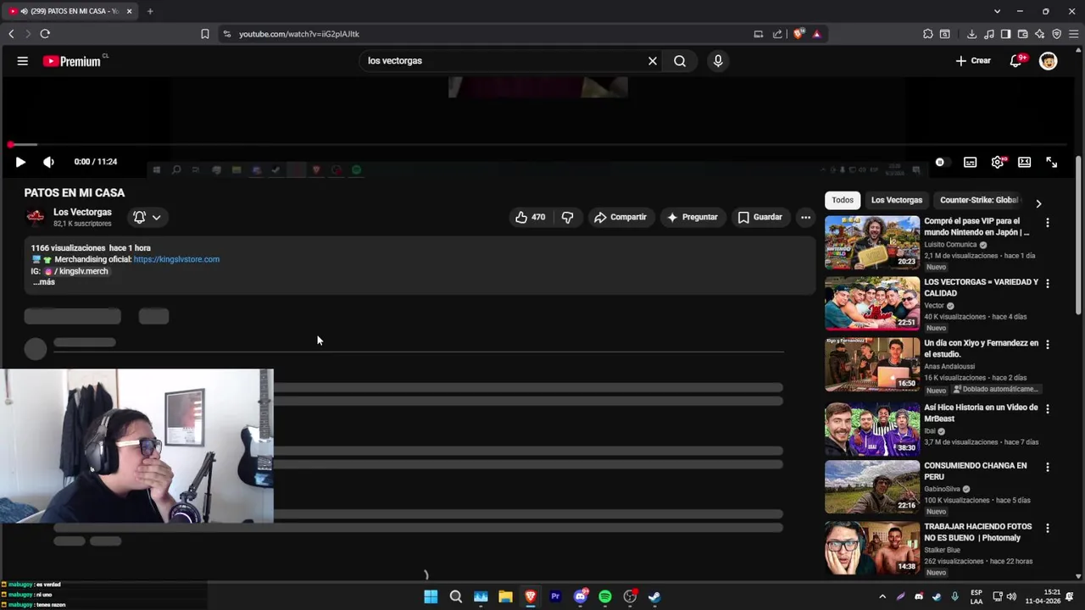Mute the video player volume
Viewport: 1085px width, 610px height.
coord(48,162)
